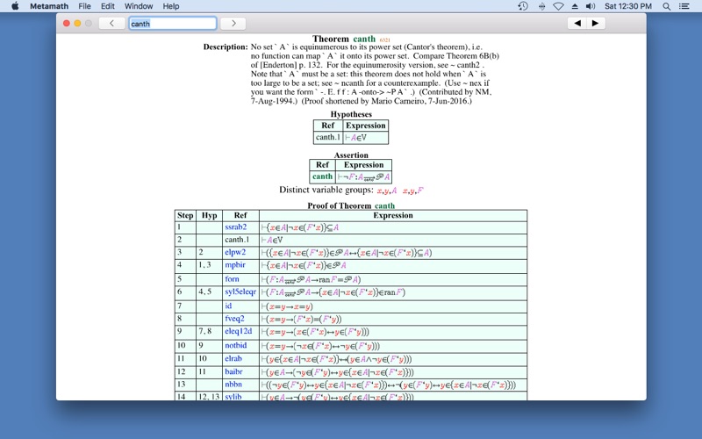
Task: Click the theorem number 6321 link
Action: click(x=384, y=40)
